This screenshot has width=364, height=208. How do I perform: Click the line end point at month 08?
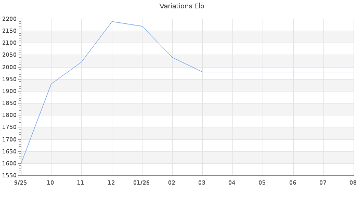click(354, 72)
